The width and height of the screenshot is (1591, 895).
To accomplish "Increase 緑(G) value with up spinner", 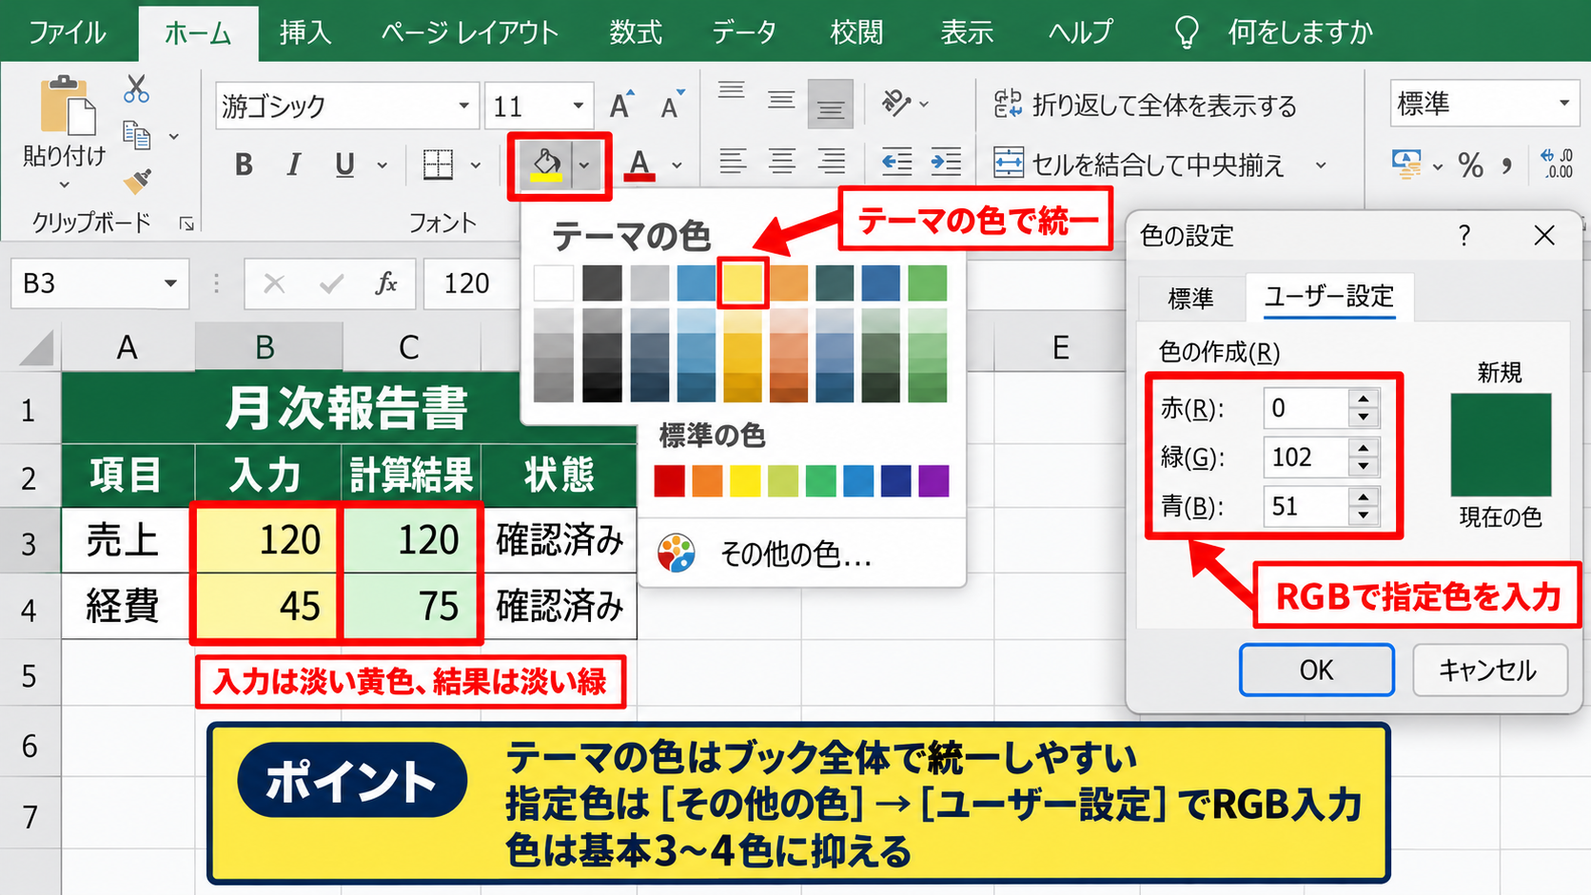I will (x=1364, y=447).
